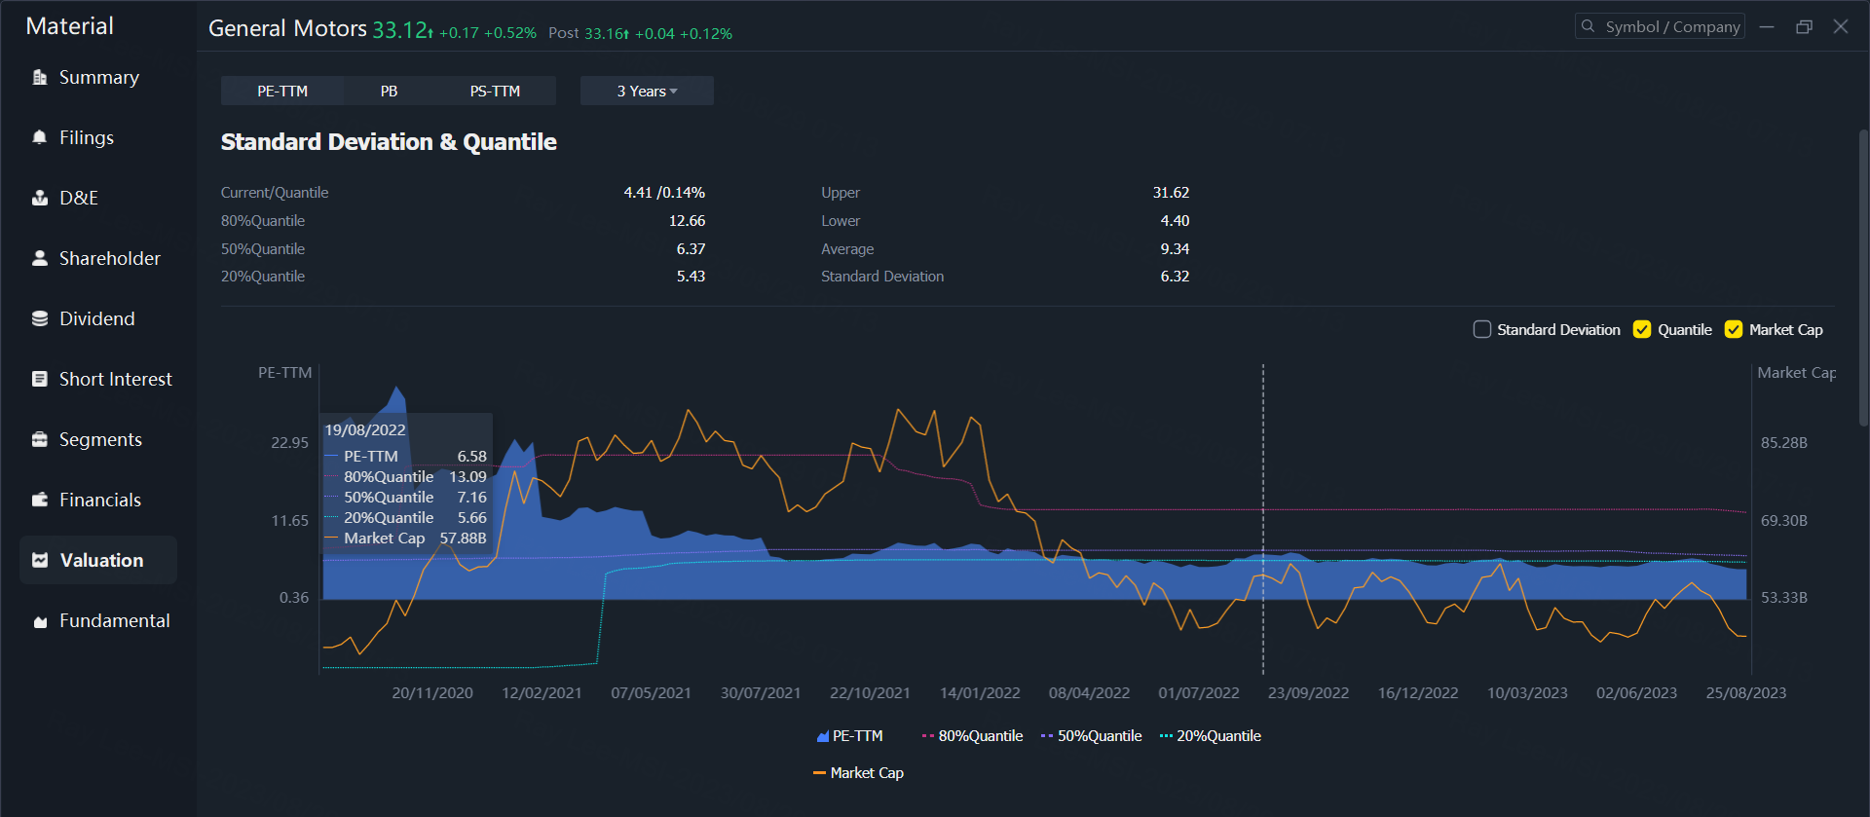1870x817 pixels.
Task: Click the 33.12 current price value
Action: click(399, 30)
